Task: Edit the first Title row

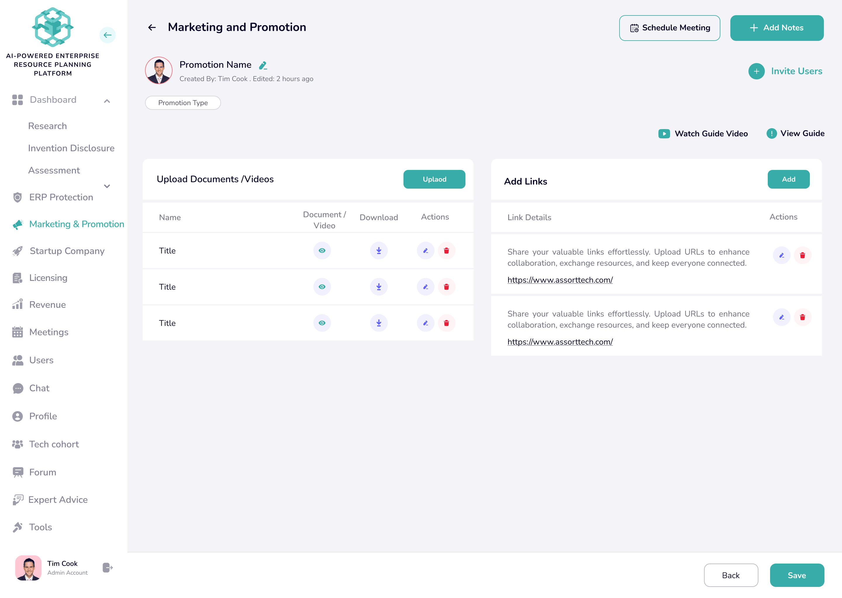Action: pos(425,251)
